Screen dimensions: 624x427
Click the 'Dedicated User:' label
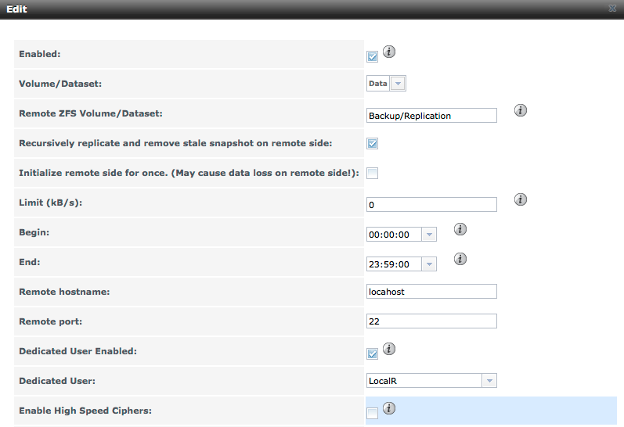pos(57,381)
